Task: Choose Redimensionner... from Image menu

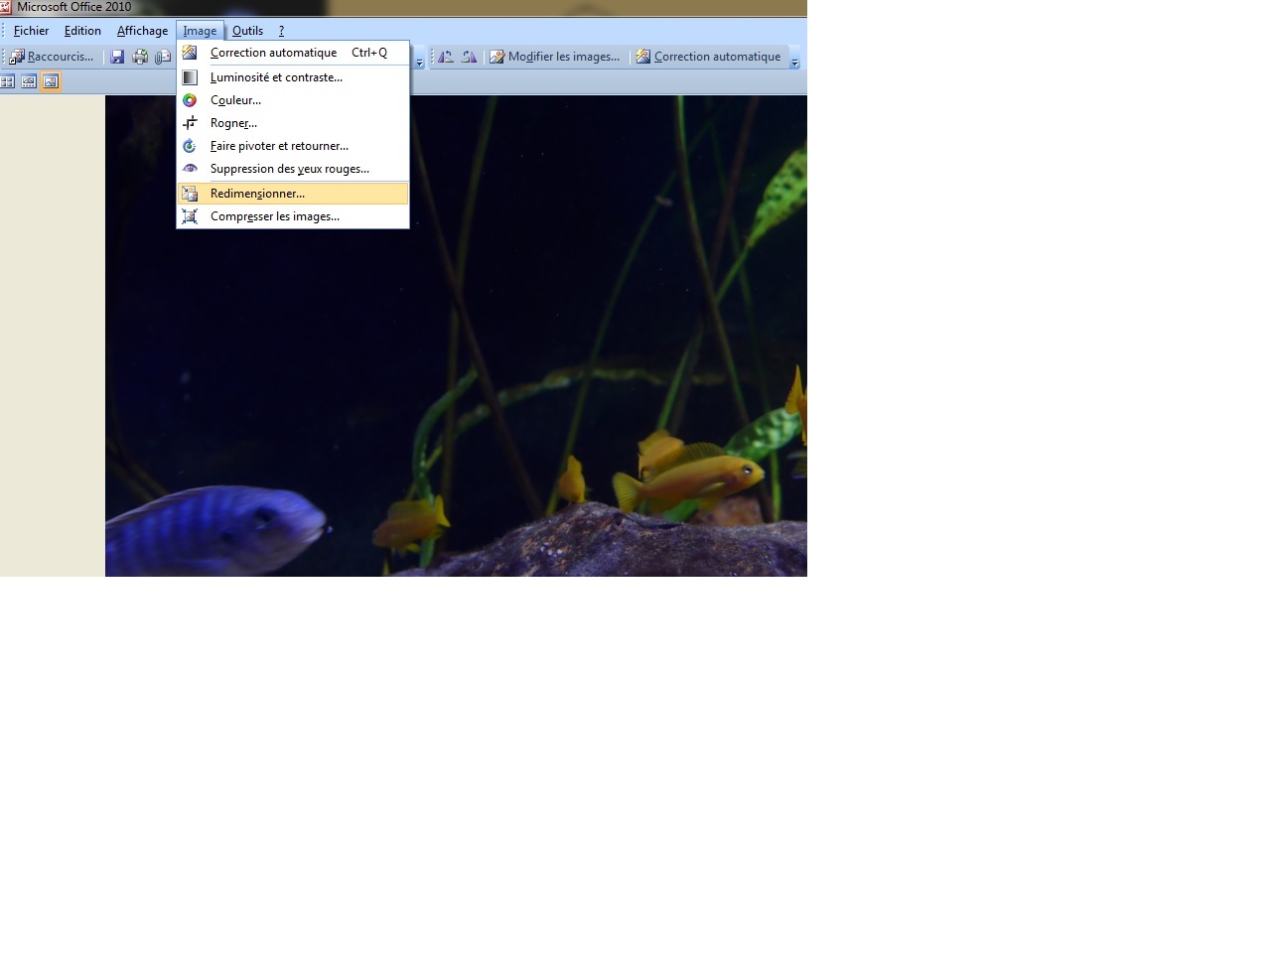Action: 257,194
